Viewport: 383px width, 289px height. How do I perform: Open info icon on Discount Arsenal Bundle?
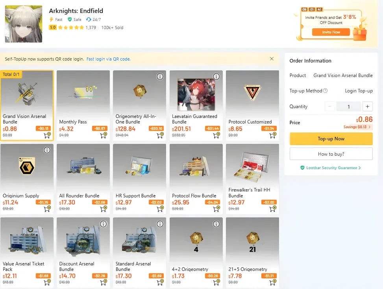[x=103, y=224]
